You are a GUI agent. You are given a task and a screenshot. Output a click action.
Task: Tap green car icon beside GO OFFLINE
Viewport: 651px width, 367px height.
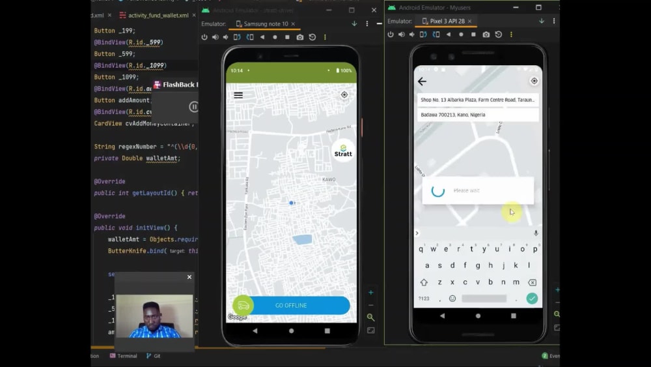243,306
